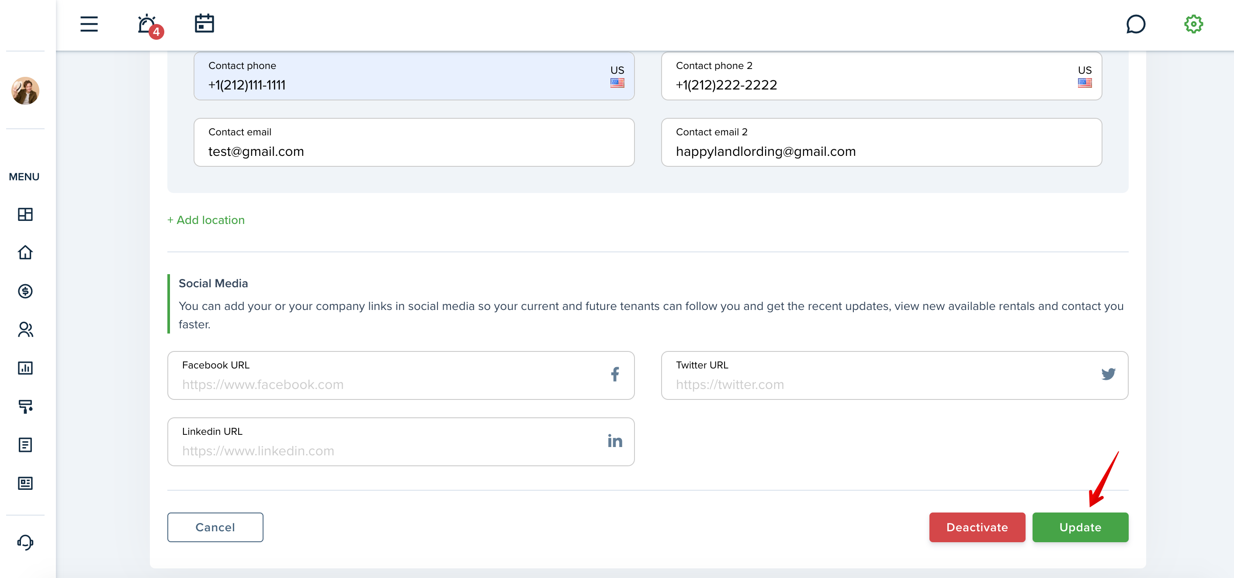Open the calendar icon in top bar
This screenshot has height=578, width=1234.
205,24
